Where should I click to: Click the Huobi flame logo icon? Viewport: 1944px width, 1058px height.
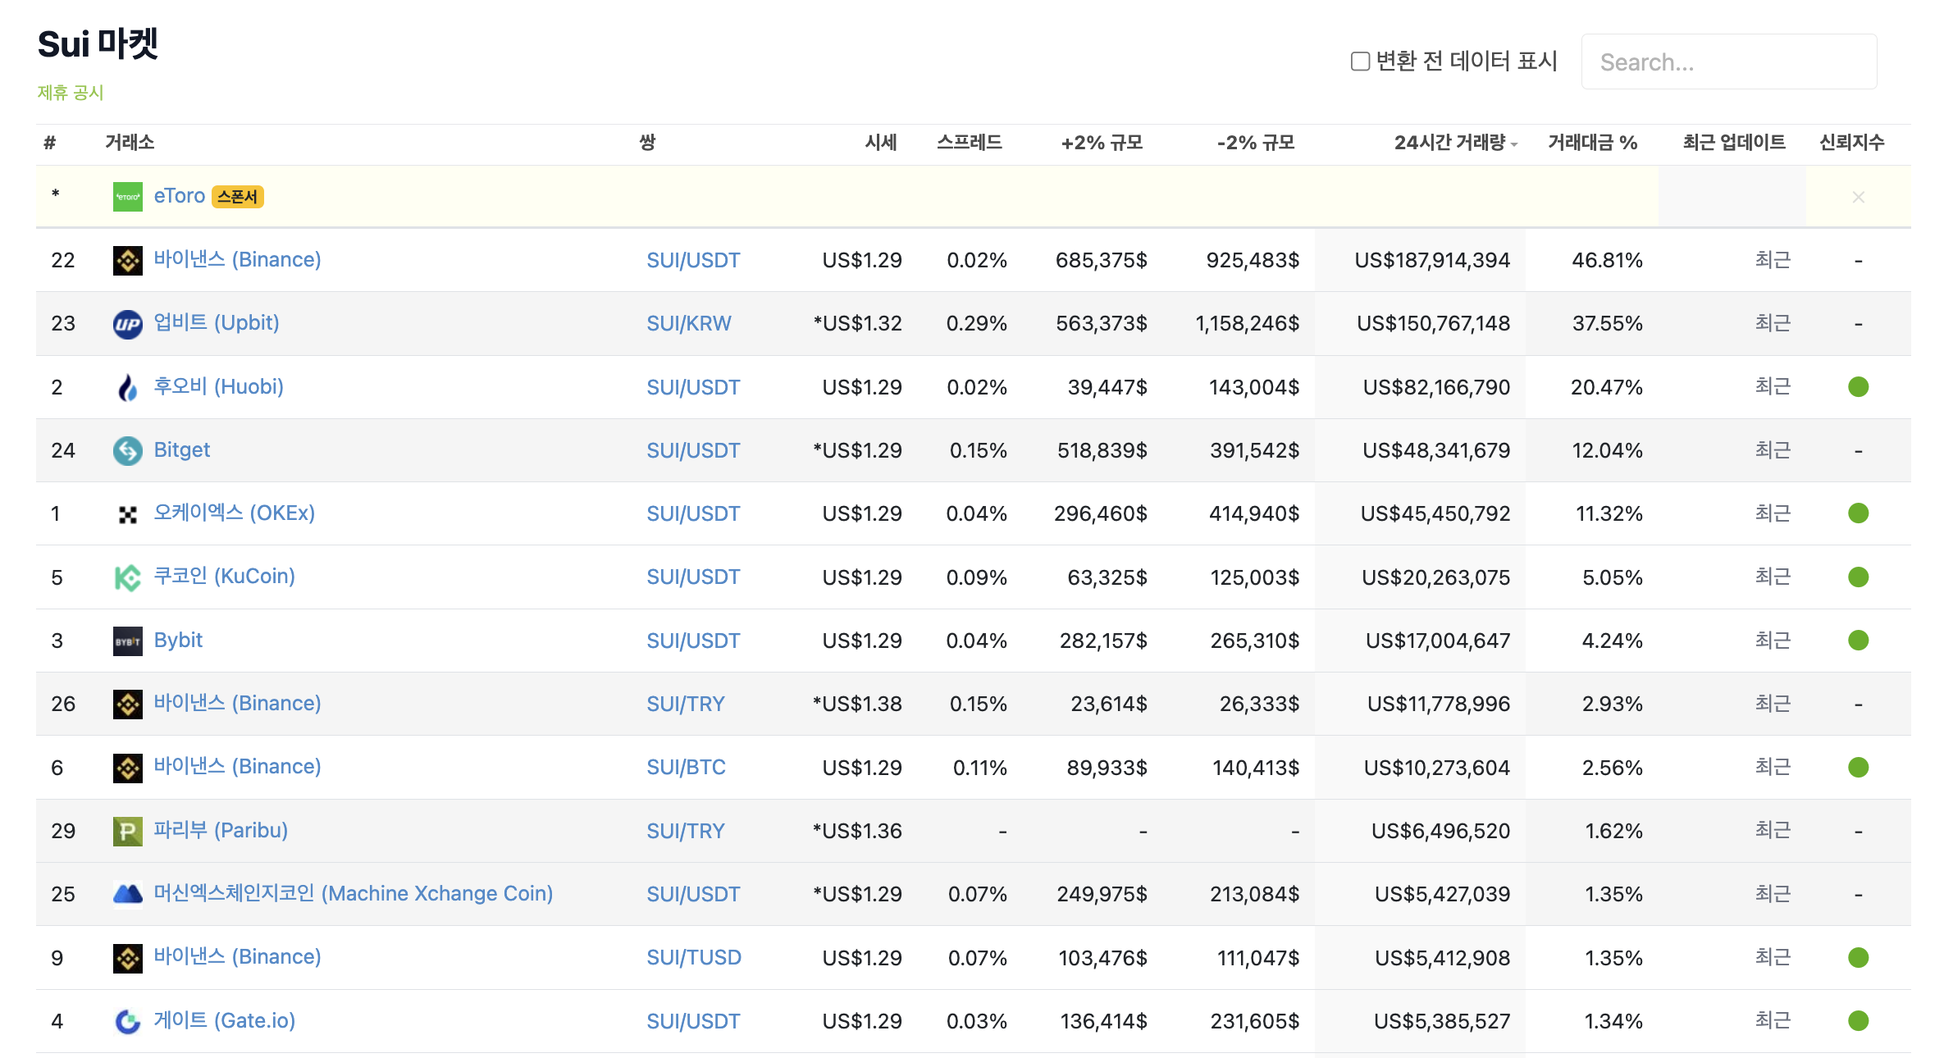click(x=127, y=387)
